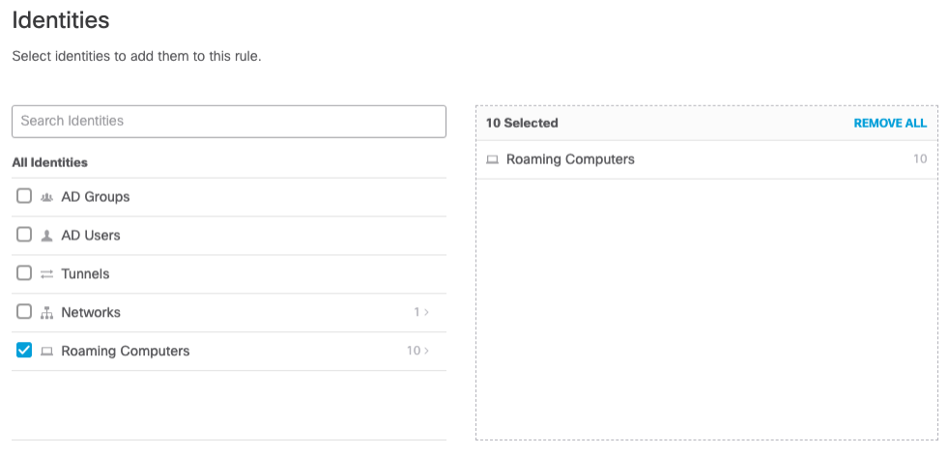The width and height of the screenshot is (949, 454).
Task: Select the Tunnels identity row label
Action: tap(85, 274)
